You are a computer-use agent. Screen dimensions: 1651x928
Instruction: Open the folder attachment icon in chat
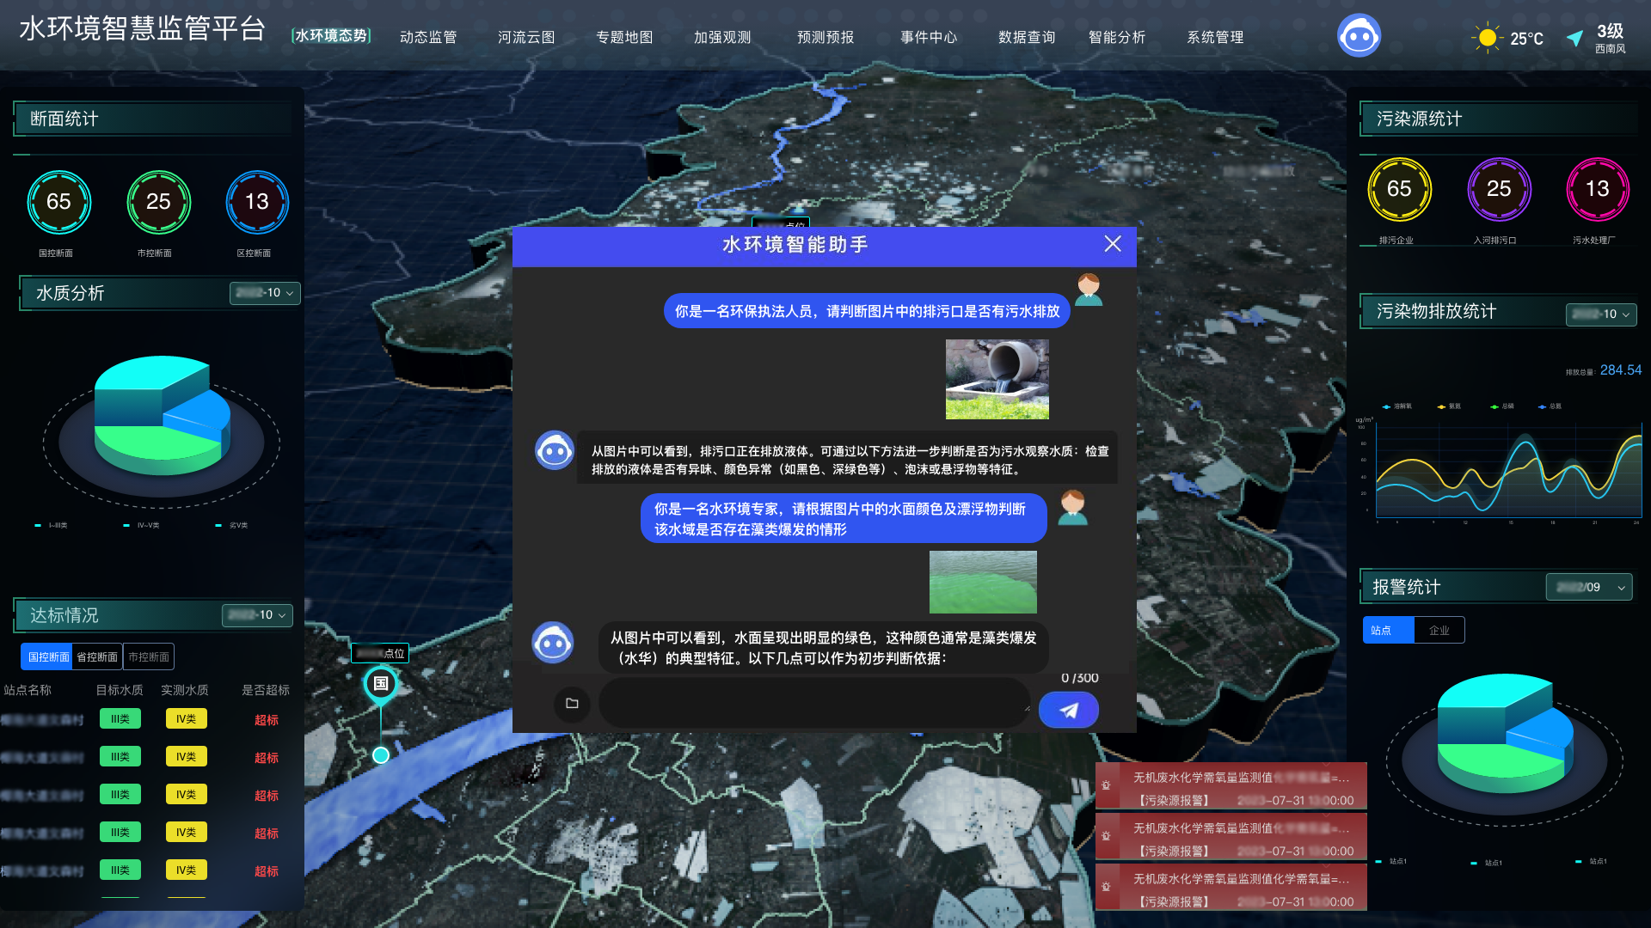point(572,703)
